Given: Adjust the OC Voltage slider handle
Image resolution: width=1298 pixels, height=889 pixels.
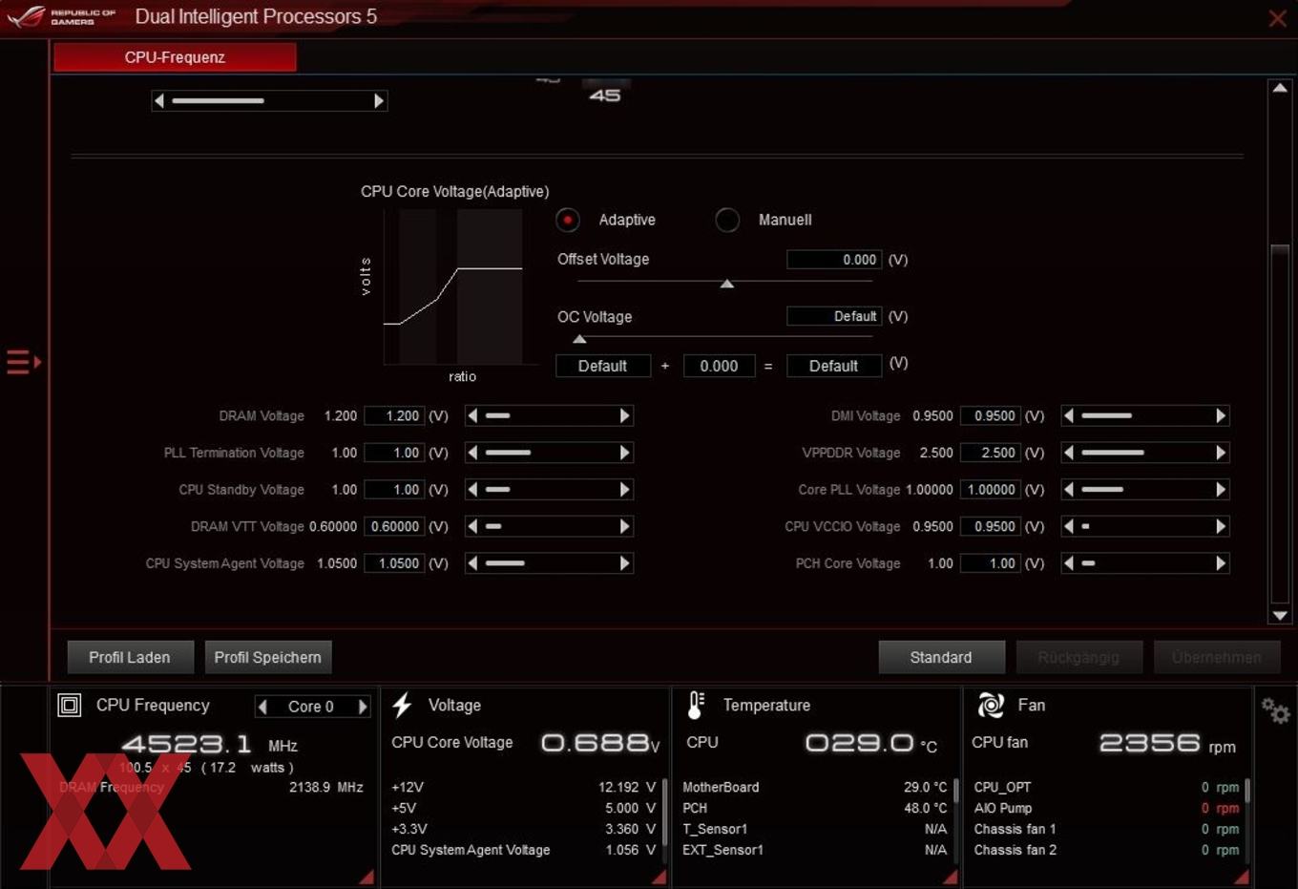Looking at the screenshot, I should tap(579, 339).
